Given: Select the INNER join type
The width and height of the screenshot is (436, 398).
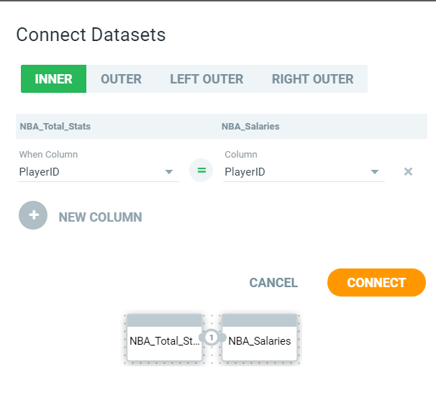Looking at the screenshot, I should click(53, 78).
